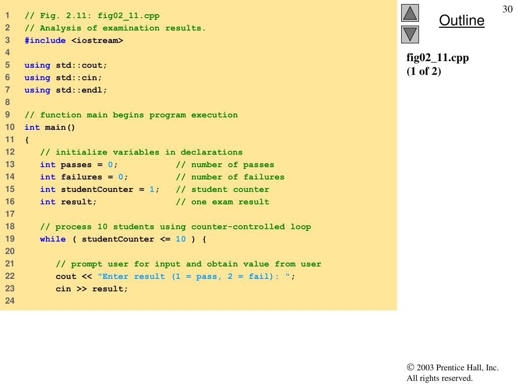Click the opening brace on line 11

27,140
